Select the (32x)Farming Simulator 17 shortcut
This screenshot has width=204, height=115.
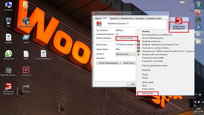tap(9, 89)
